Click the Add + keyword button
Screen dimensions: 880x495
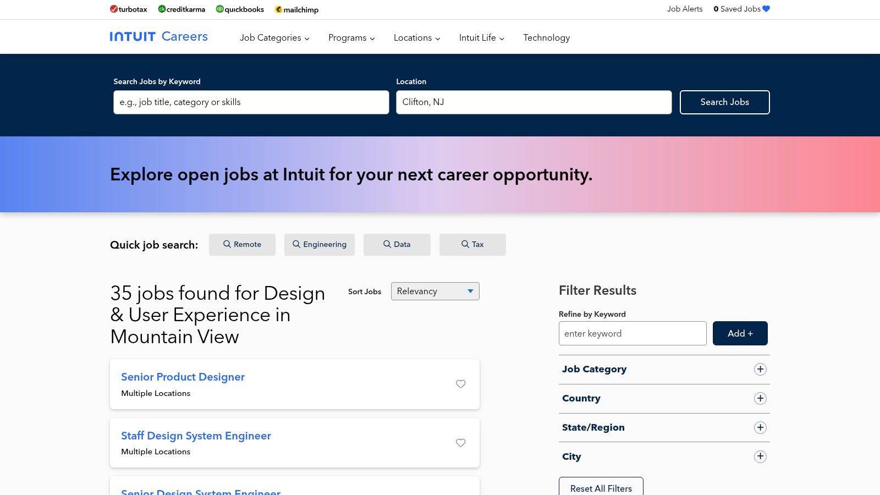740,333
